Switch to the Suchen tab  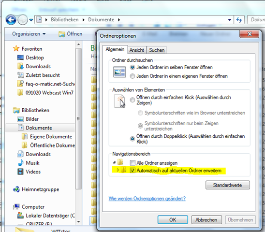[x=157, y=50]
